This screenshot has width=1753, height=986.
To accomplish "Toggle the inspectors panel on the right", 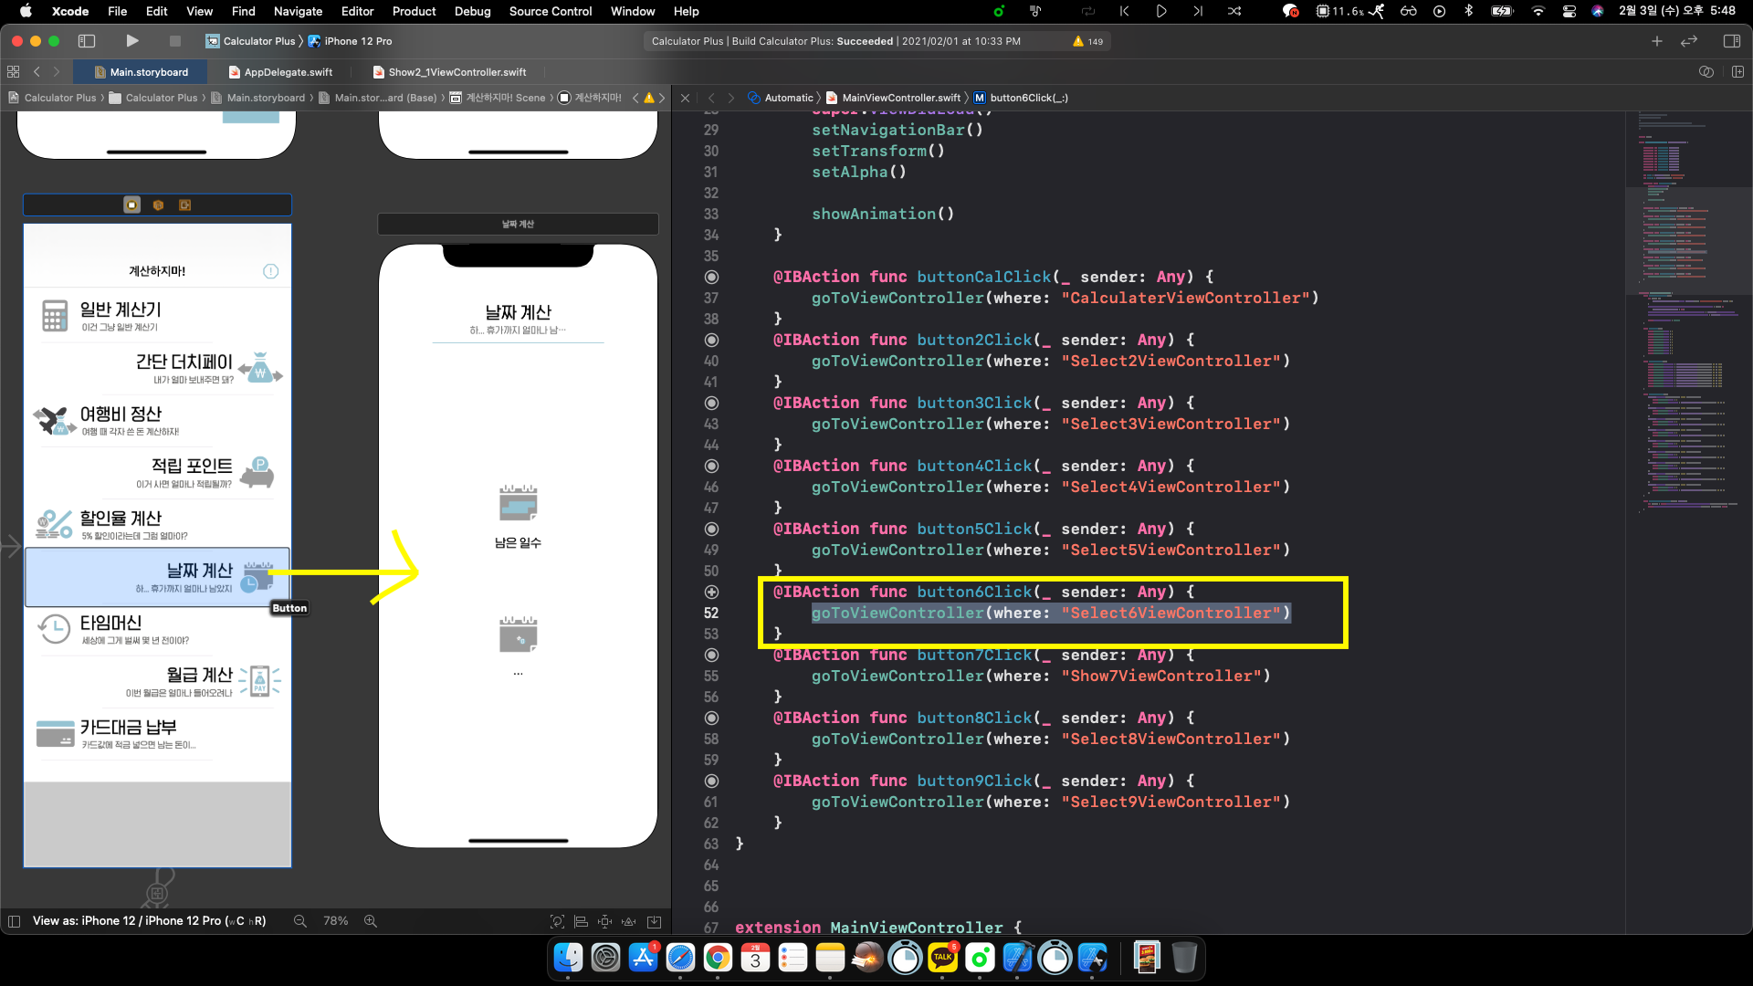I will (x=1731, y=41).
